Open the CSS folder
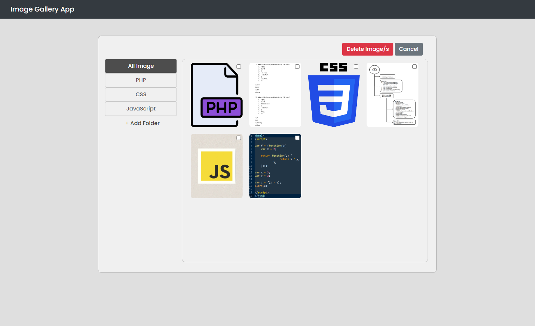 (141, 95)
